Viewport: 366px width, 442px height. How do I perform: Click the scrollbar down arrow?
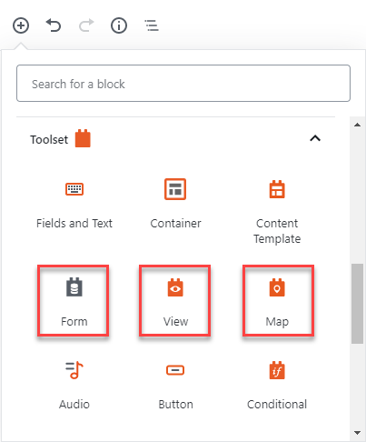tap(358, 433)
